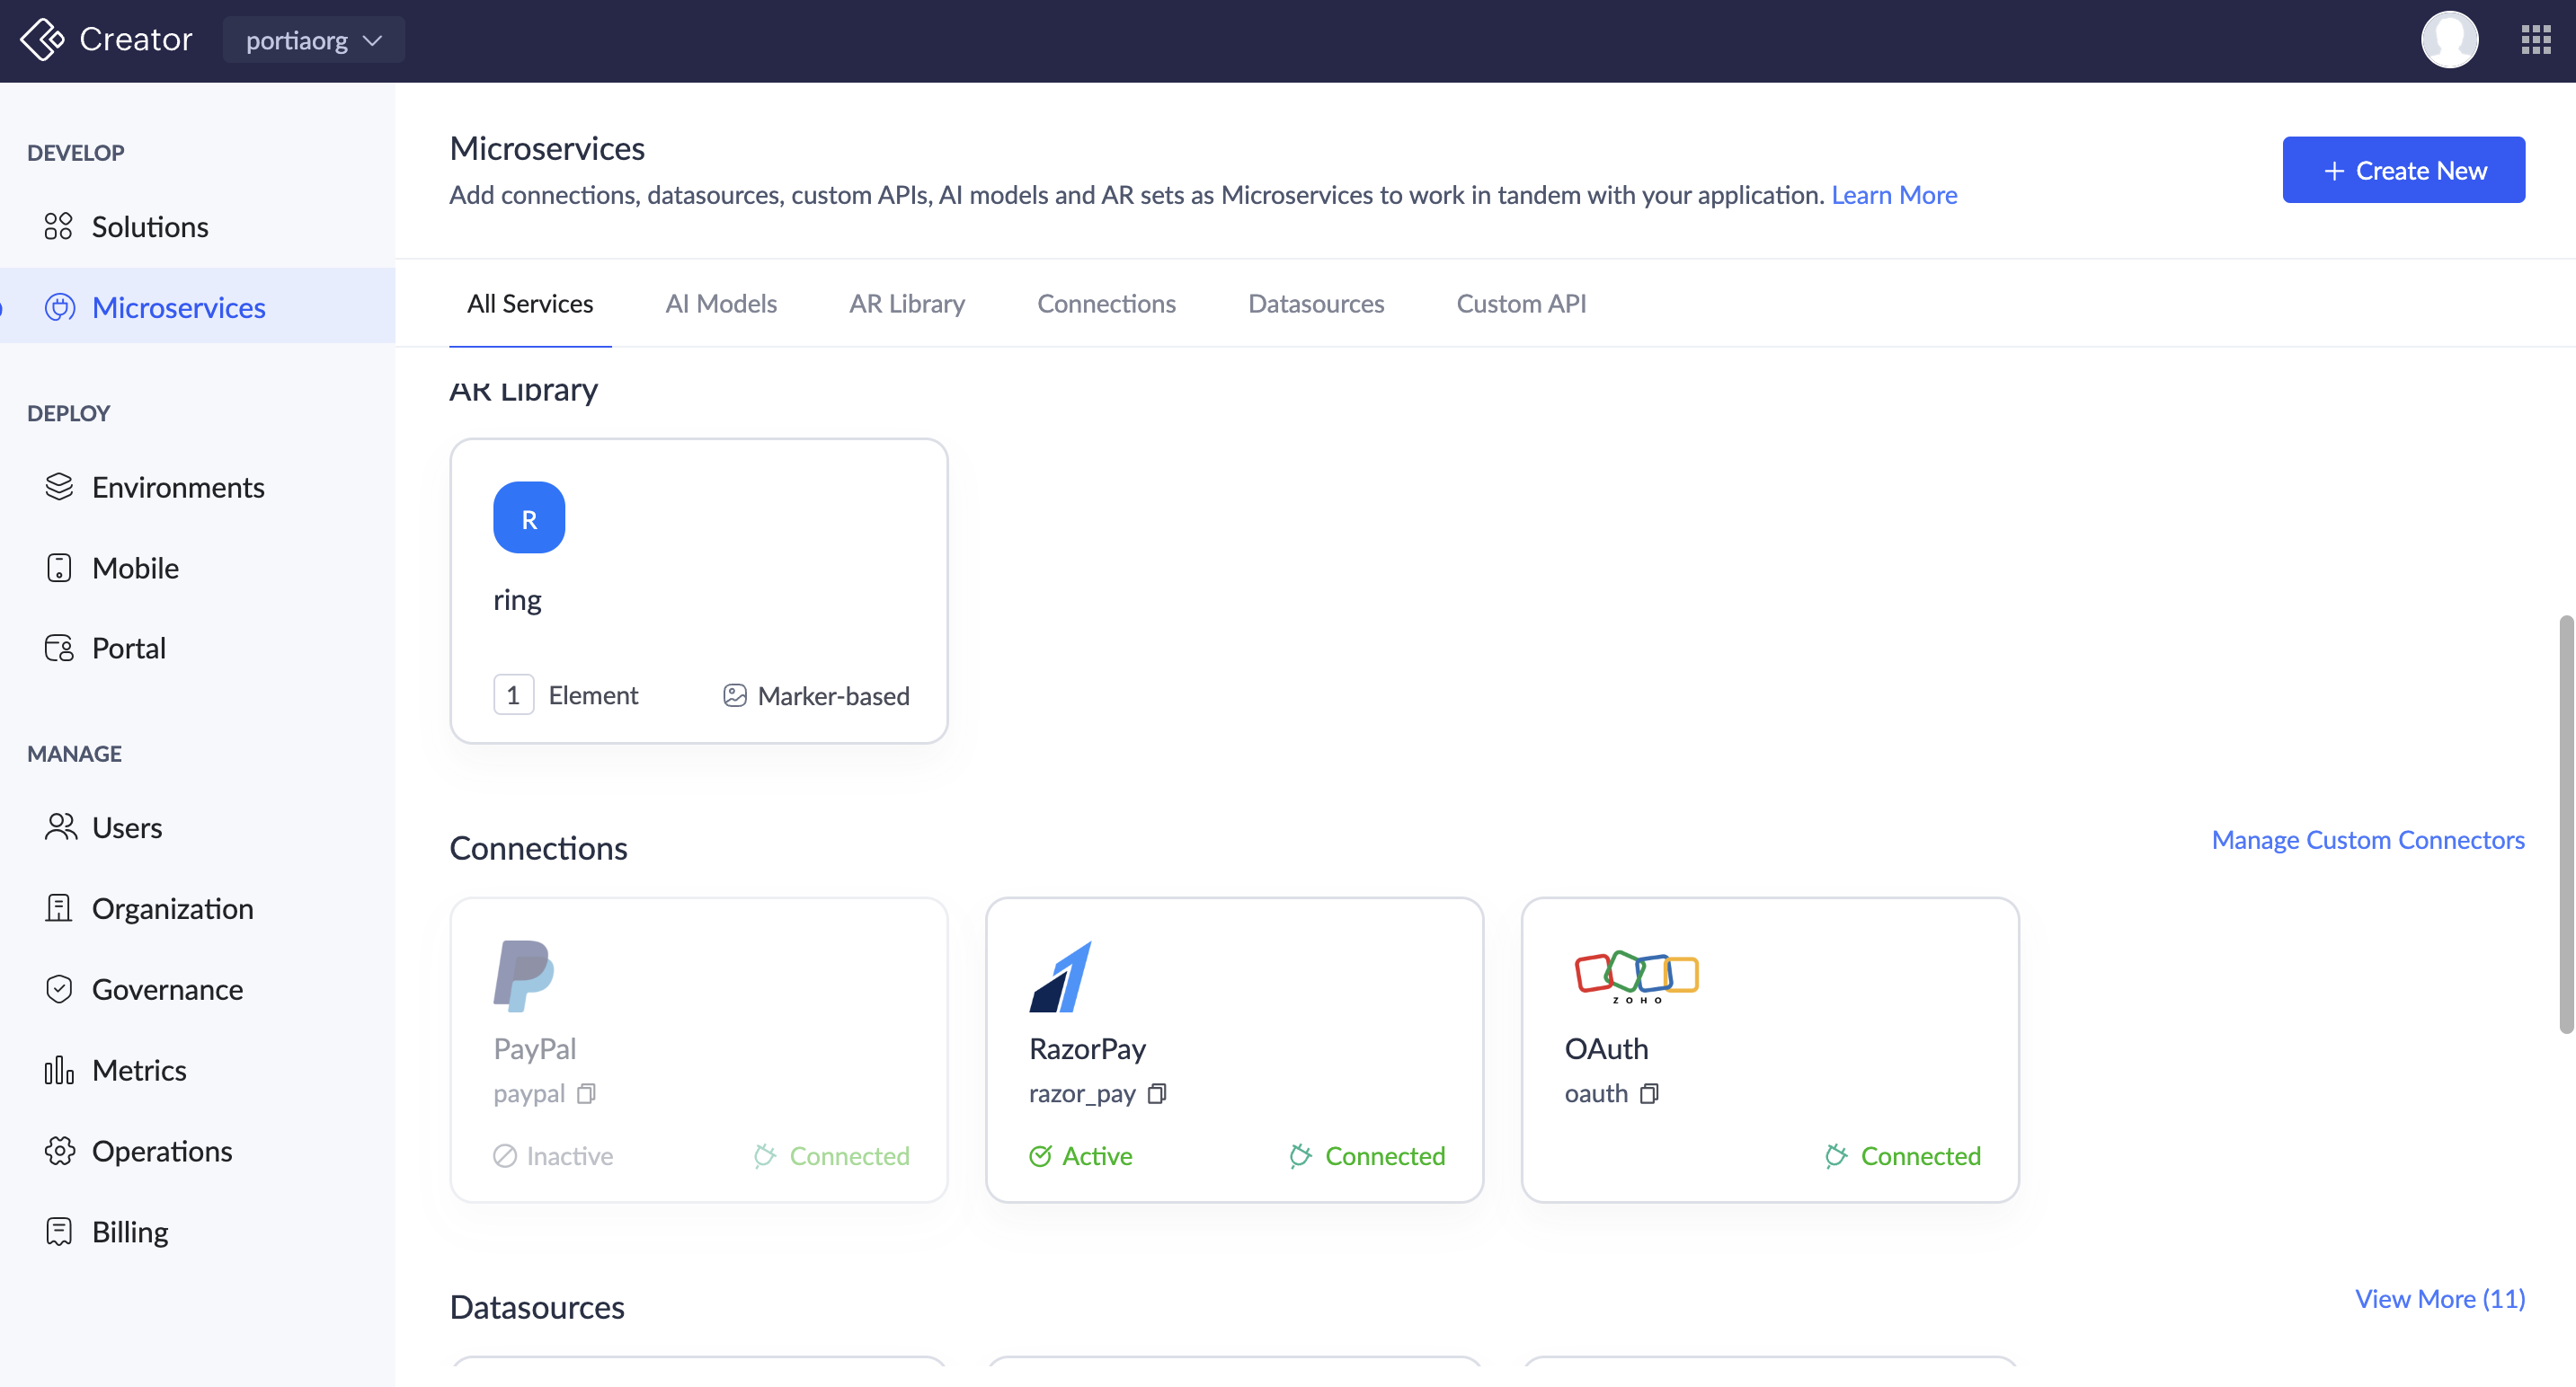
Task: Select the Custom API tab
Action: (1520, 303)
